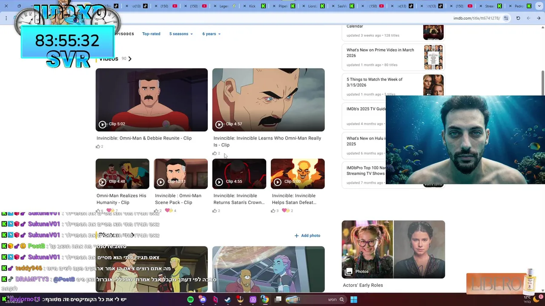Open the Invincible and Omni-Man photo thumbnail
Viewport: 545px width, 306px height.
coord(152,269)
